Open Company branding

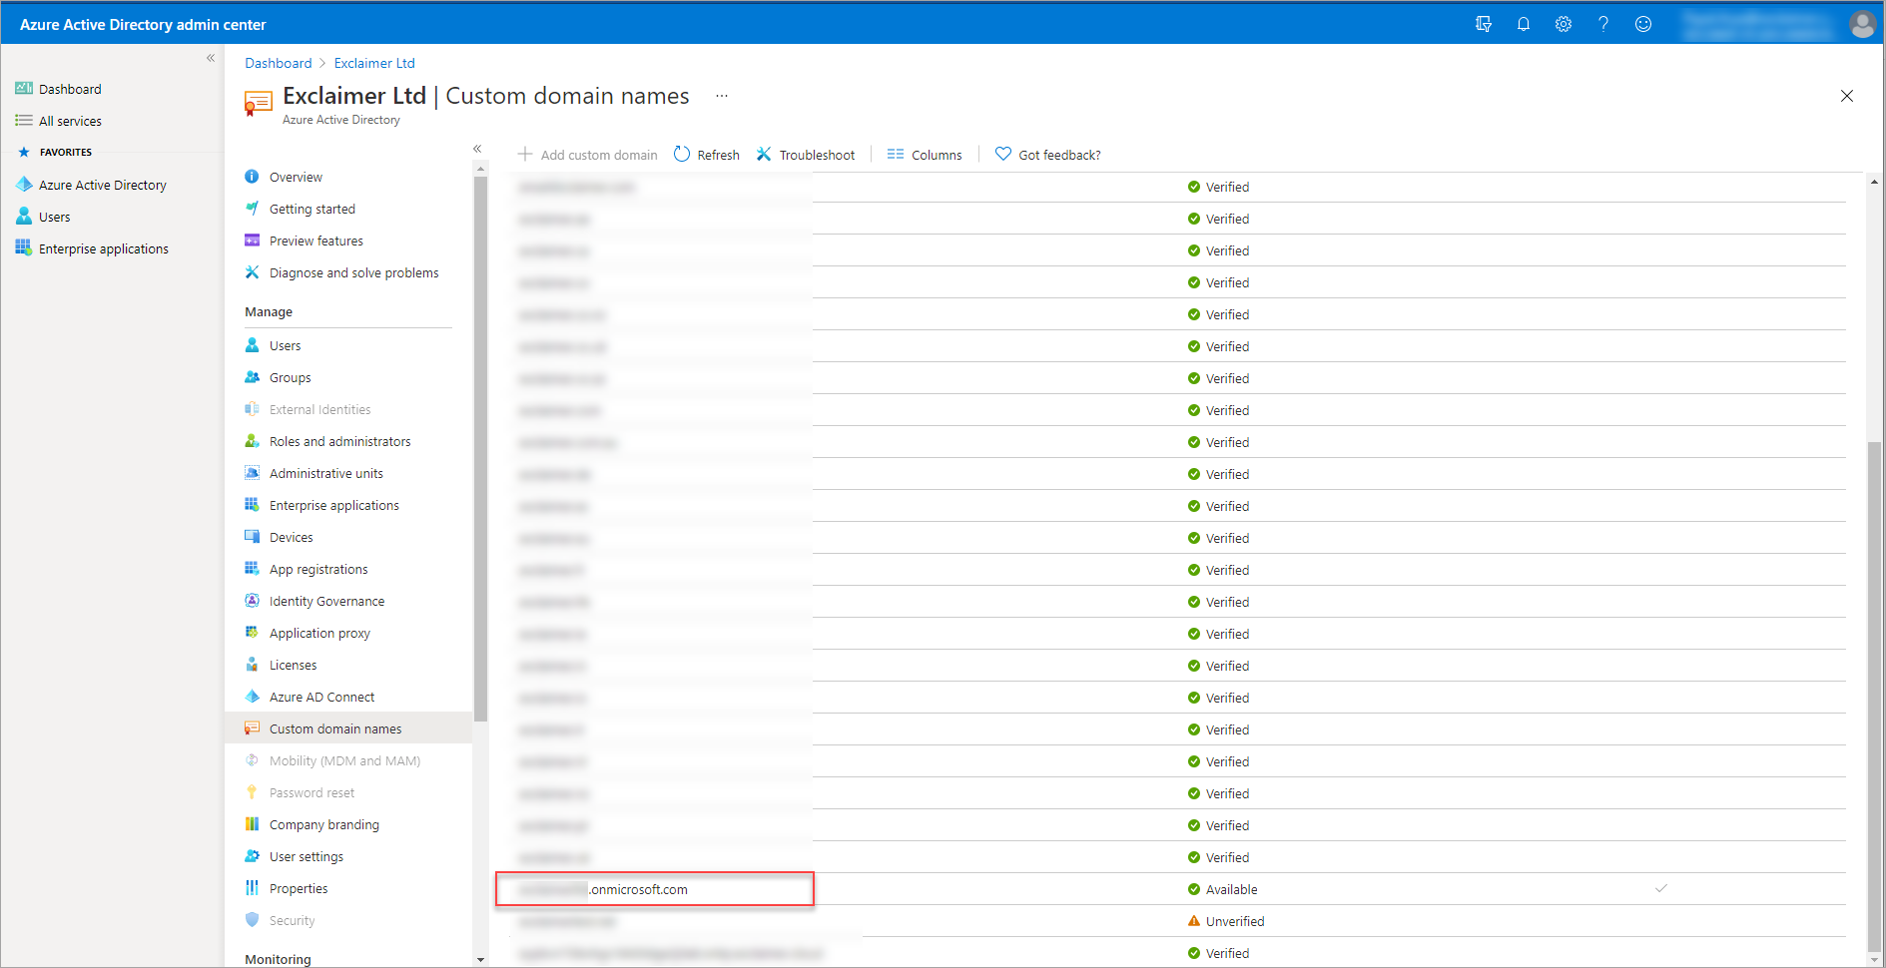point(323,824)
